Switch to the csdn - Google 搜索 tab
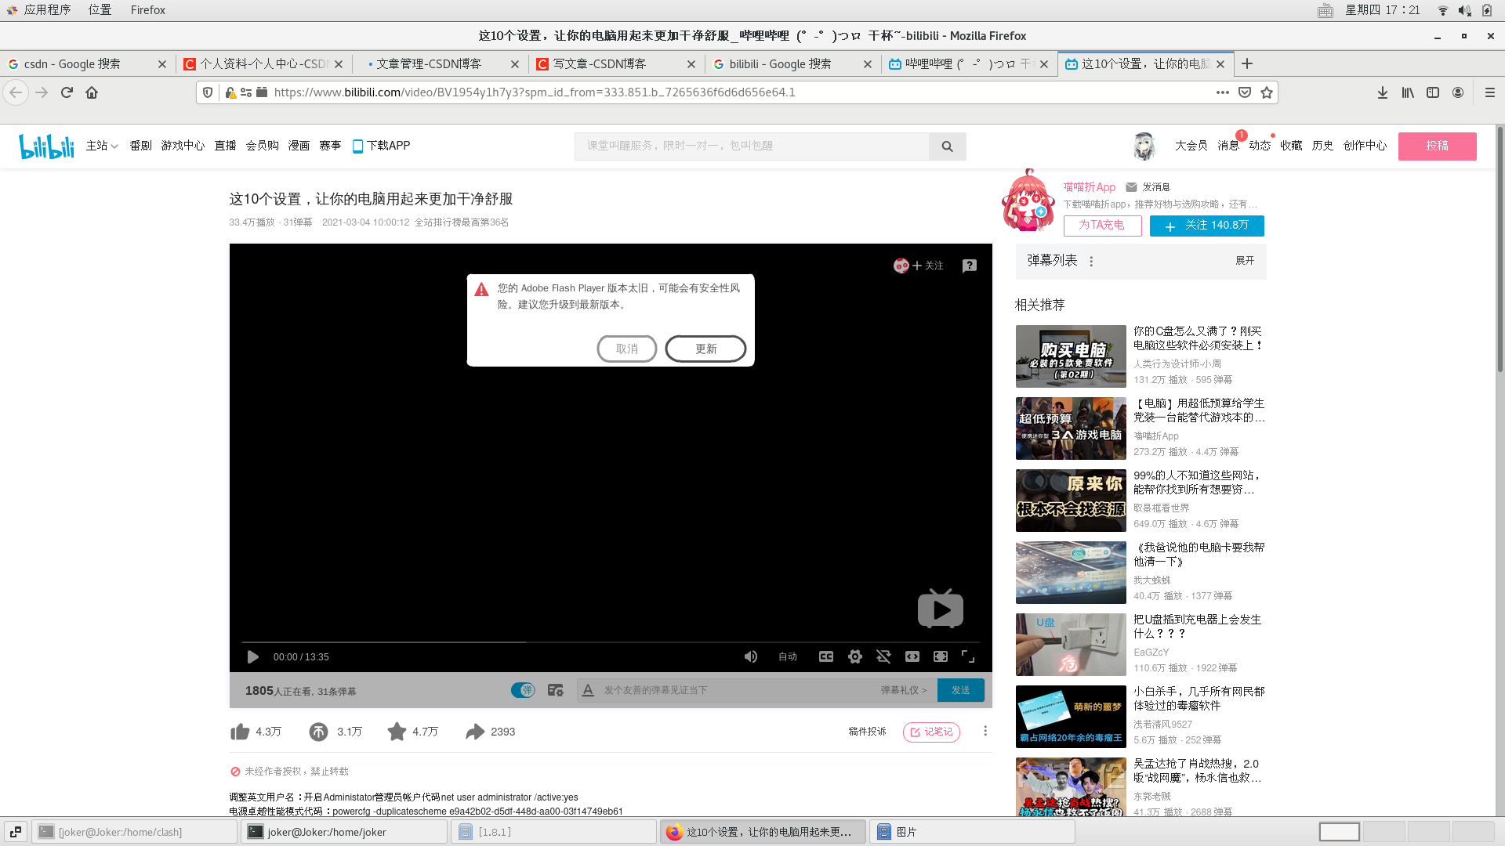This screenshot has width=1505, height=846. pyautogui.click(x=86, y=63)
